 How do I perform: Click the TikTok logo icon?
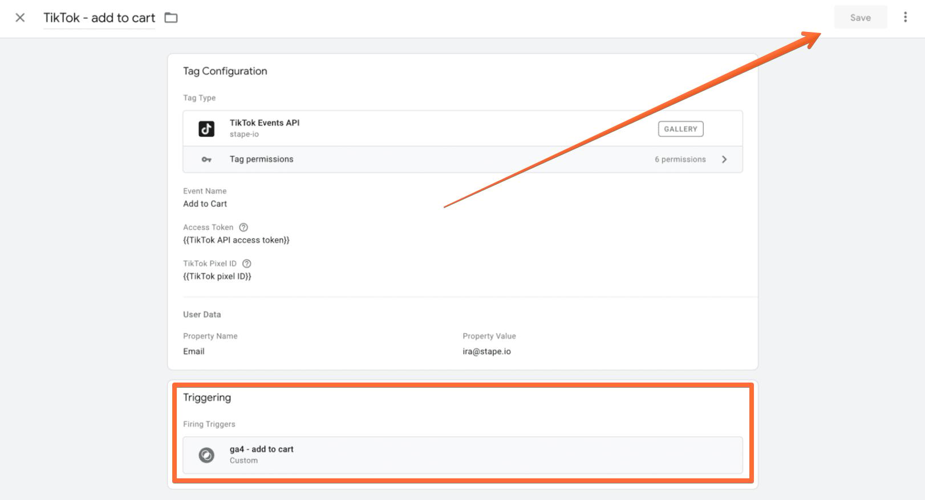(206, 129)
